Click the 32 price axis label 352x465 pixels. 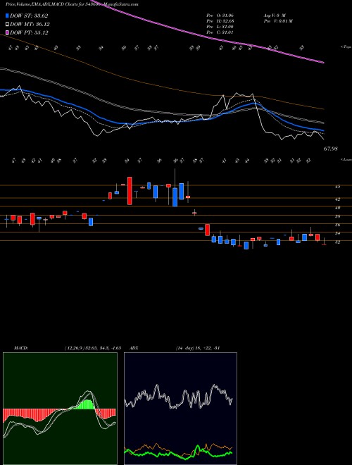click(x=337, y=242)
